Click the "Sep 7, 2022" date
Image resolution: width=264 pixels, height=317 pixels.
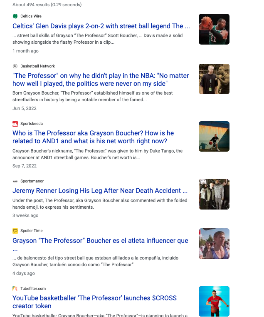pyautogui.click(x=25, y=166)
